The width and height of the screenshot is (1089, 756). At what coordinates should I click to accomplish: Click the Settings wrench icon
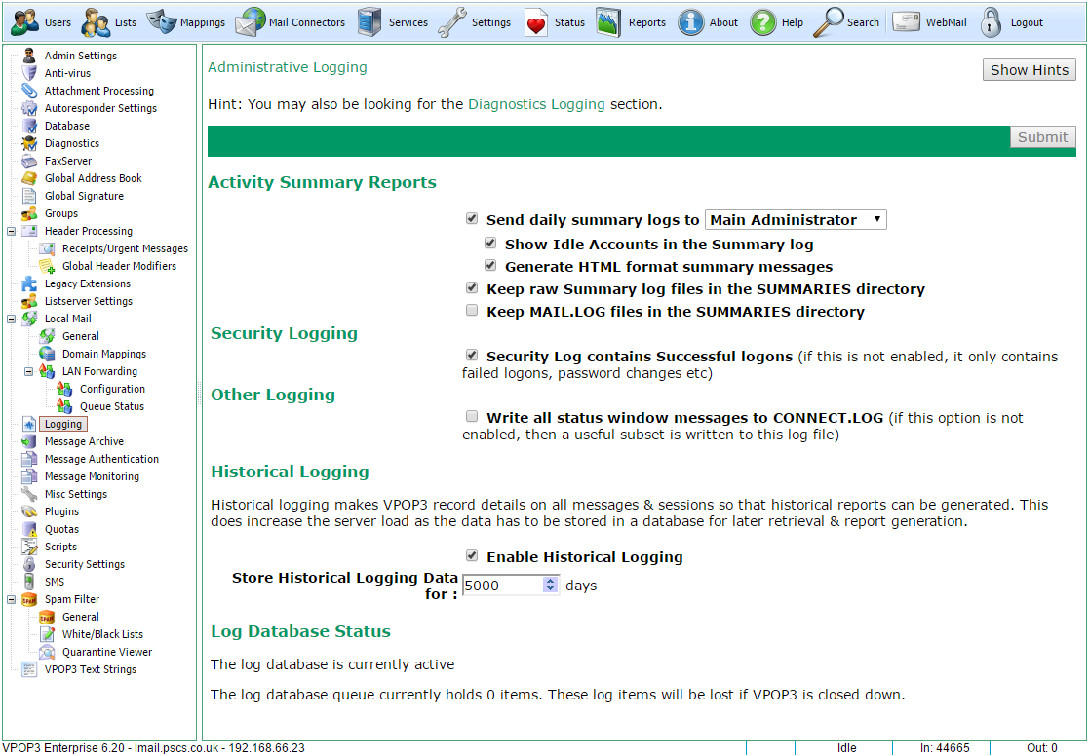[451, 22]
